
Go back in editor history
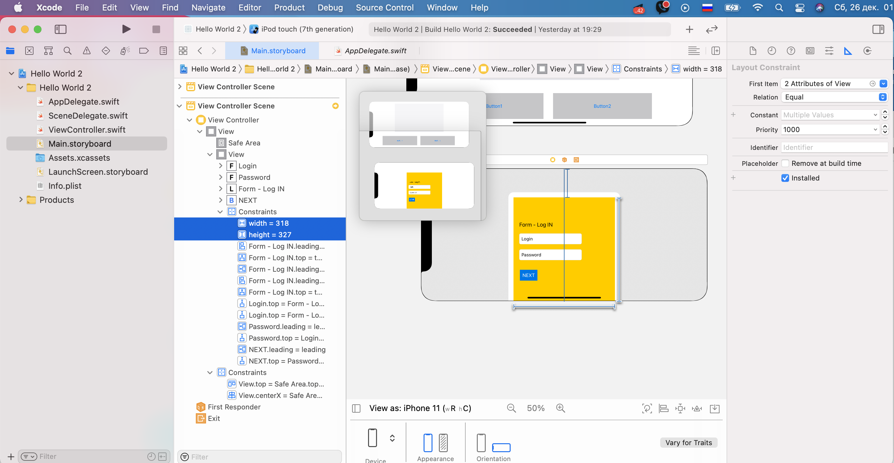coord(200,51)
